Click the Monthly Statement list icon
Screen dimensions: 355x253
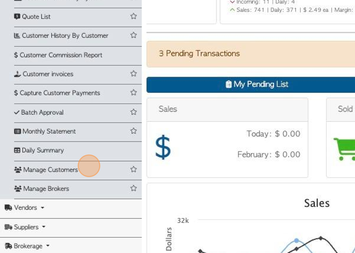tap(18, 131)
